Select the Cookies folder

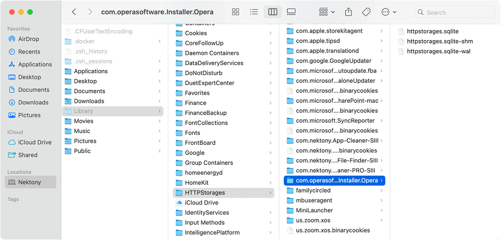coord(223,33)
